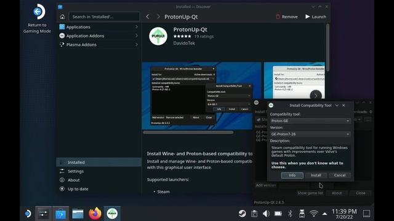
Task: Open the System Settings taskbar icon
Action: [44, 214]
